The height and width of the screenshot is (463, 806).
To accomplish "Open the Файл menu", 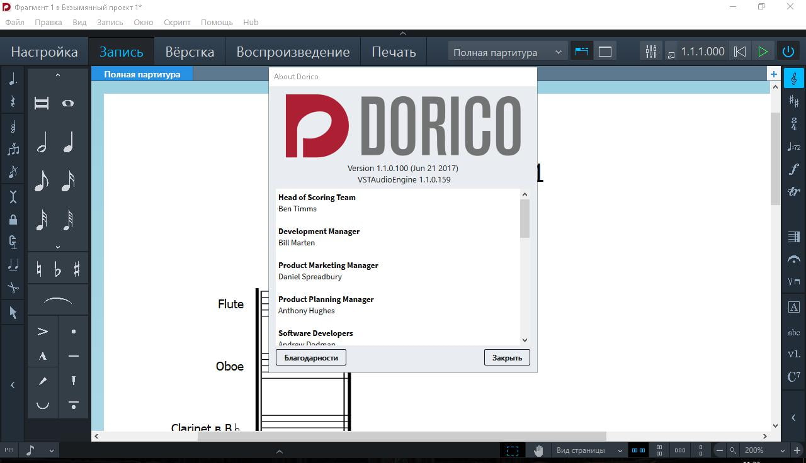I will coord(14,22).
